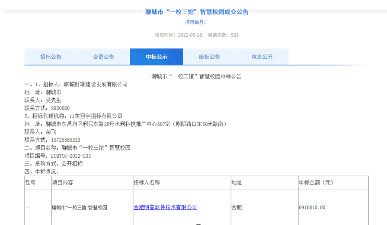Viewport: 387px width, 225px height.
Task: Click the phone number 15725565253
Action: pos(66,140)
